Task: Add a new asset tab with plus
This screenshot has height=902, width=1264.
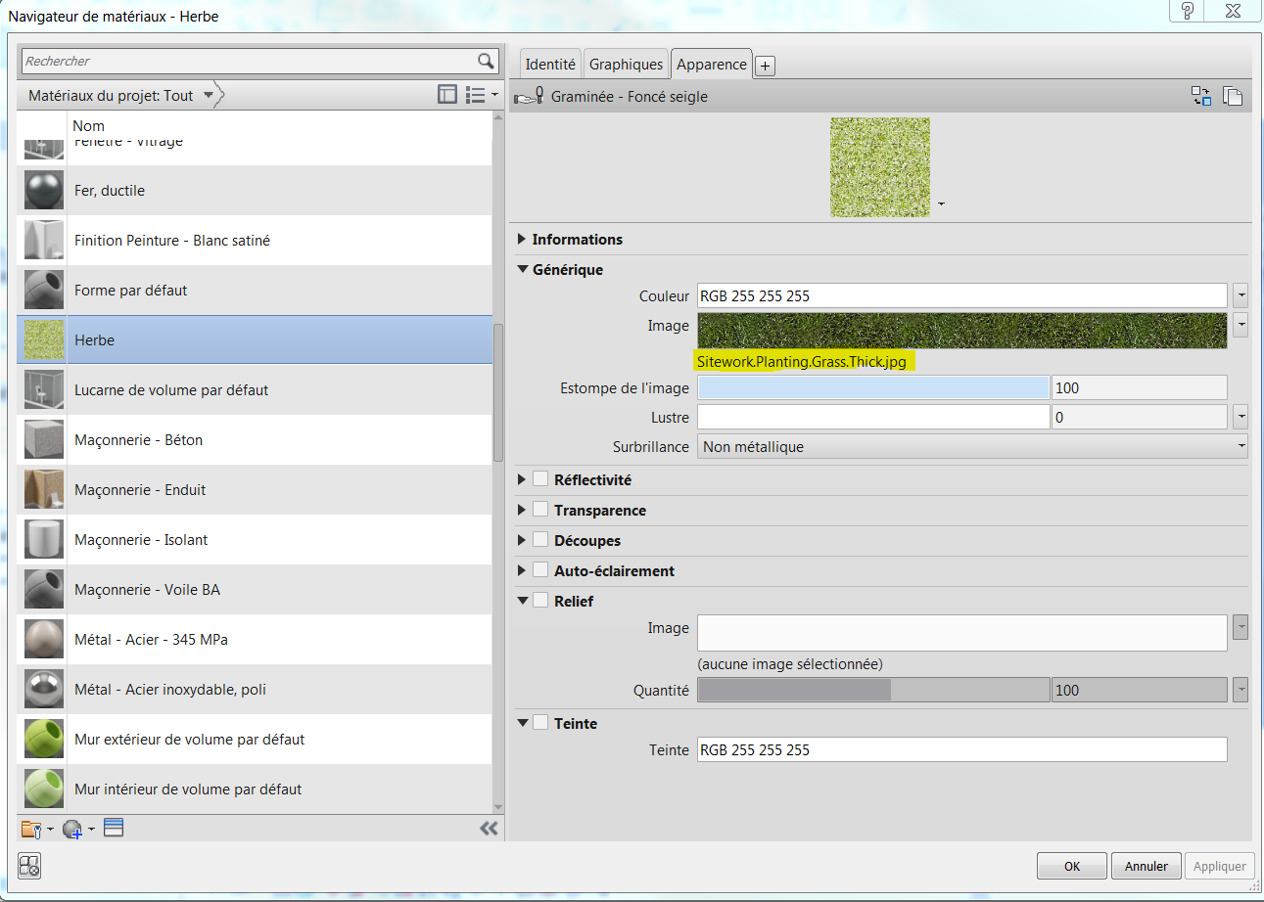Action: (766, 66)
